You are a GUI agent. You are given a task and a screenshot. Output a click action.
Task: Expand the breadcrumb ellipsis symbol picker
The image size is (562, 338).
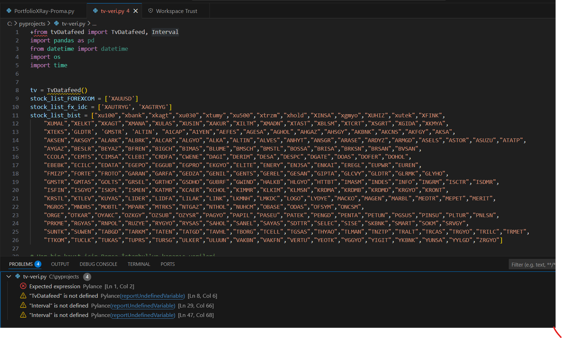coord(94,23)
